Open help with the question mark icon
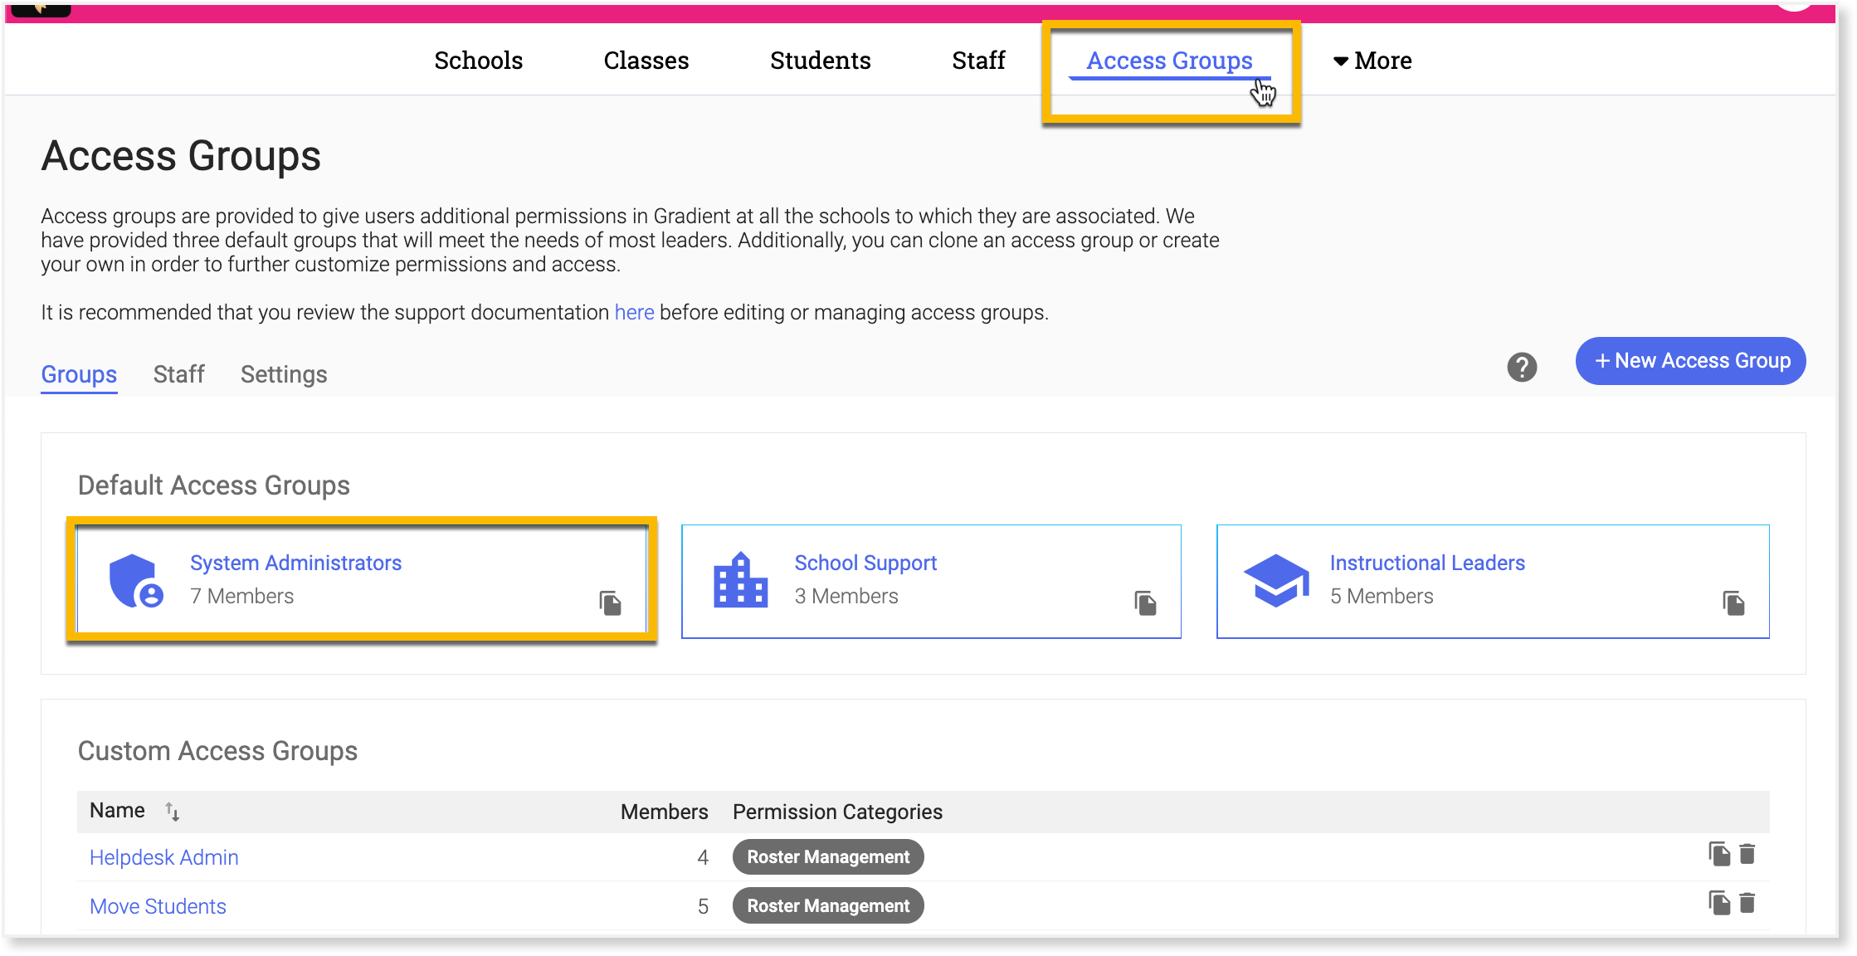This screenshot has height=956, width=1857. 1521,365
